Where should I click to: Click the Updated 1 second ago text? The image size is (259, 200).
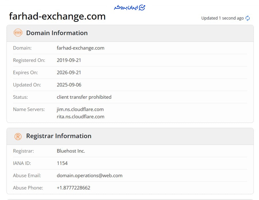222,18
